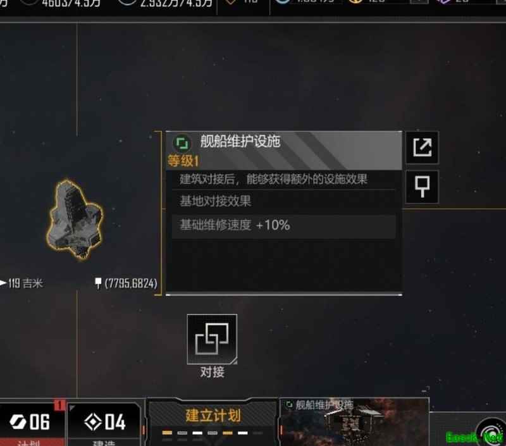This screenshot has width=506, height=446.
Task: Click the red notification badge on 计划
Action: point(59,405)
